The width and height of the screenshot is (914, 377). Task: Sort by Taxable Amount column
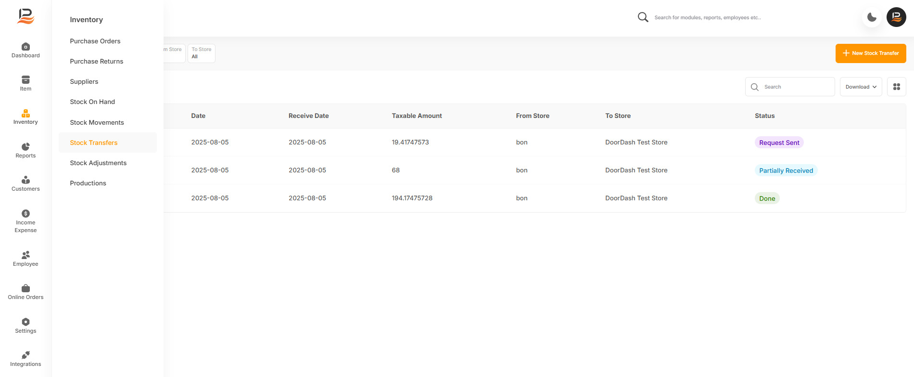pyautogui.click(x=417, y=116)
